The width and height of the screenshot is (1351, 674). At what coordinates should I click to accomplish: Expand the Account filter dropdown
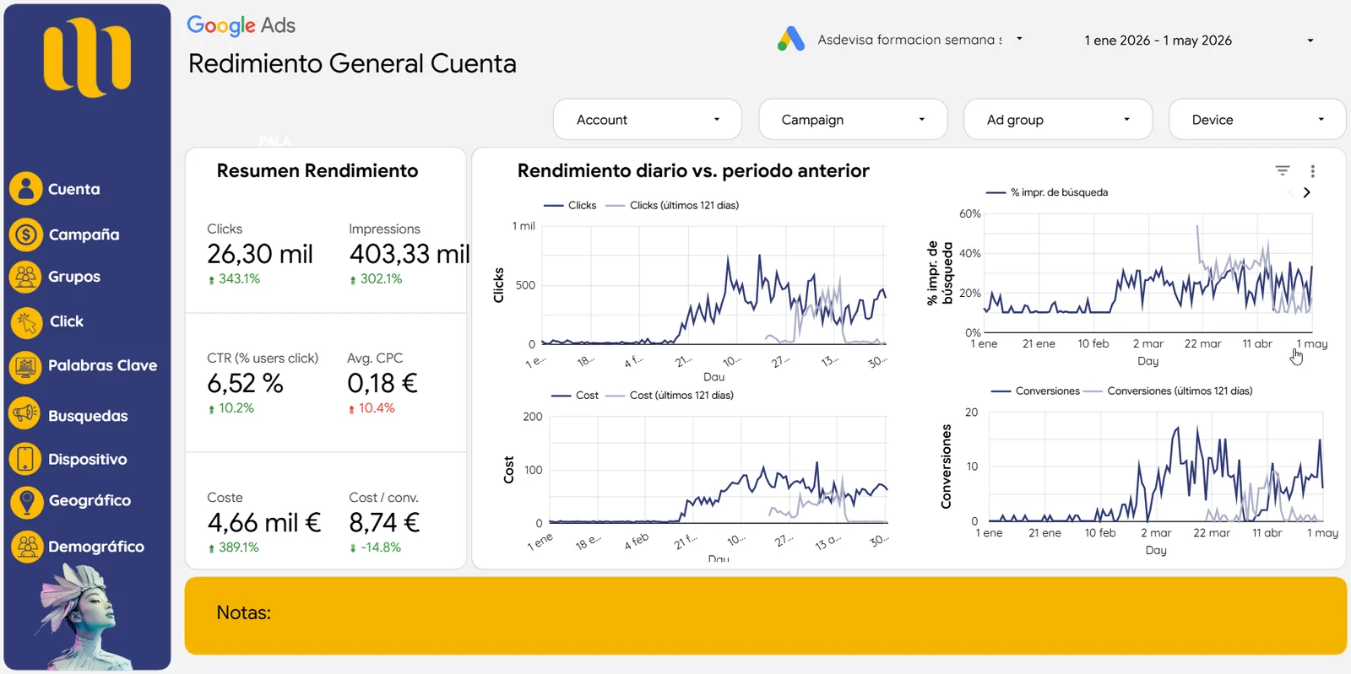click(x=648, y=120)
